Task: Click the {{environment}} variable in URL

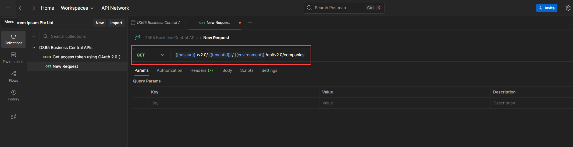Action: point(250,55)
